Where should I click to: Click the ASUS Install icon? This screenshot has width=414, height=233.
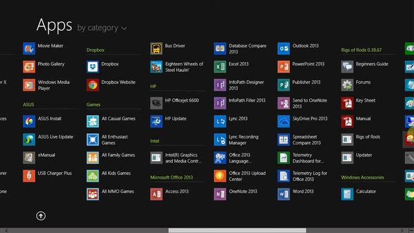pos(29,122)
